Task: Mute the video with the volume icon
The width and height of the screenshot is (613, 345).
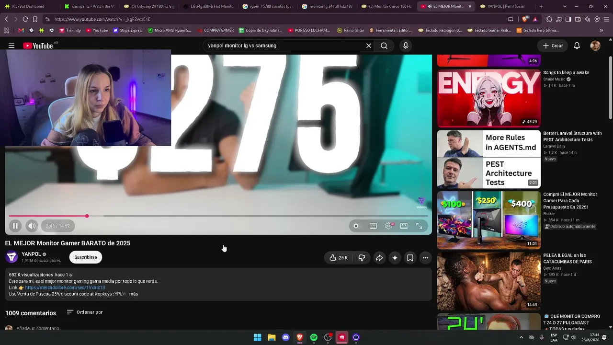Action: pyautogui.click(x=32, y=226)
